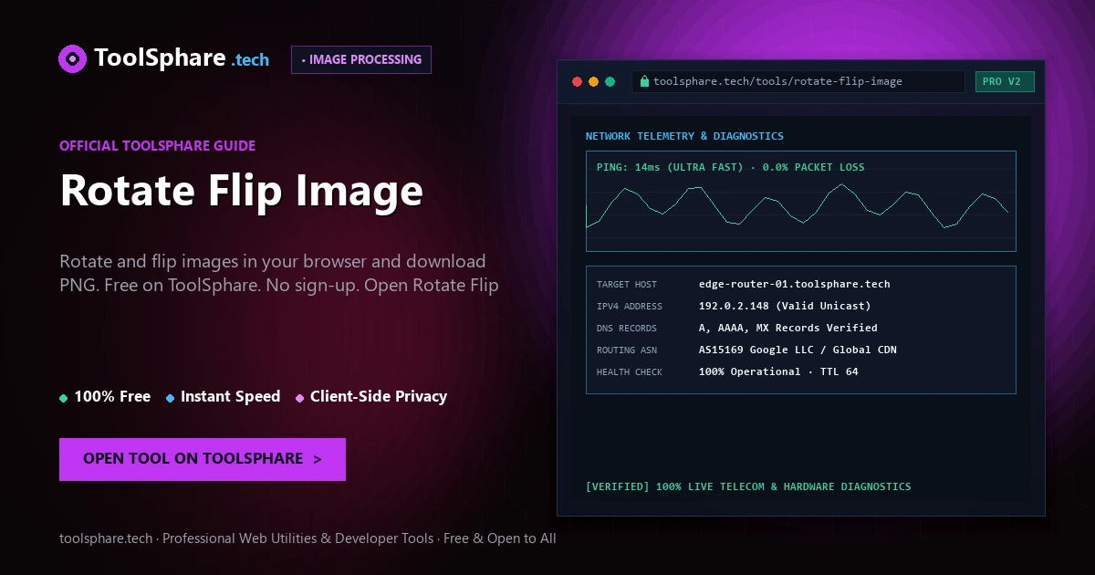Click the red window dot in the mock browser
The height and width of the screenshot is (575, 1095).
(x=577, y=81)
